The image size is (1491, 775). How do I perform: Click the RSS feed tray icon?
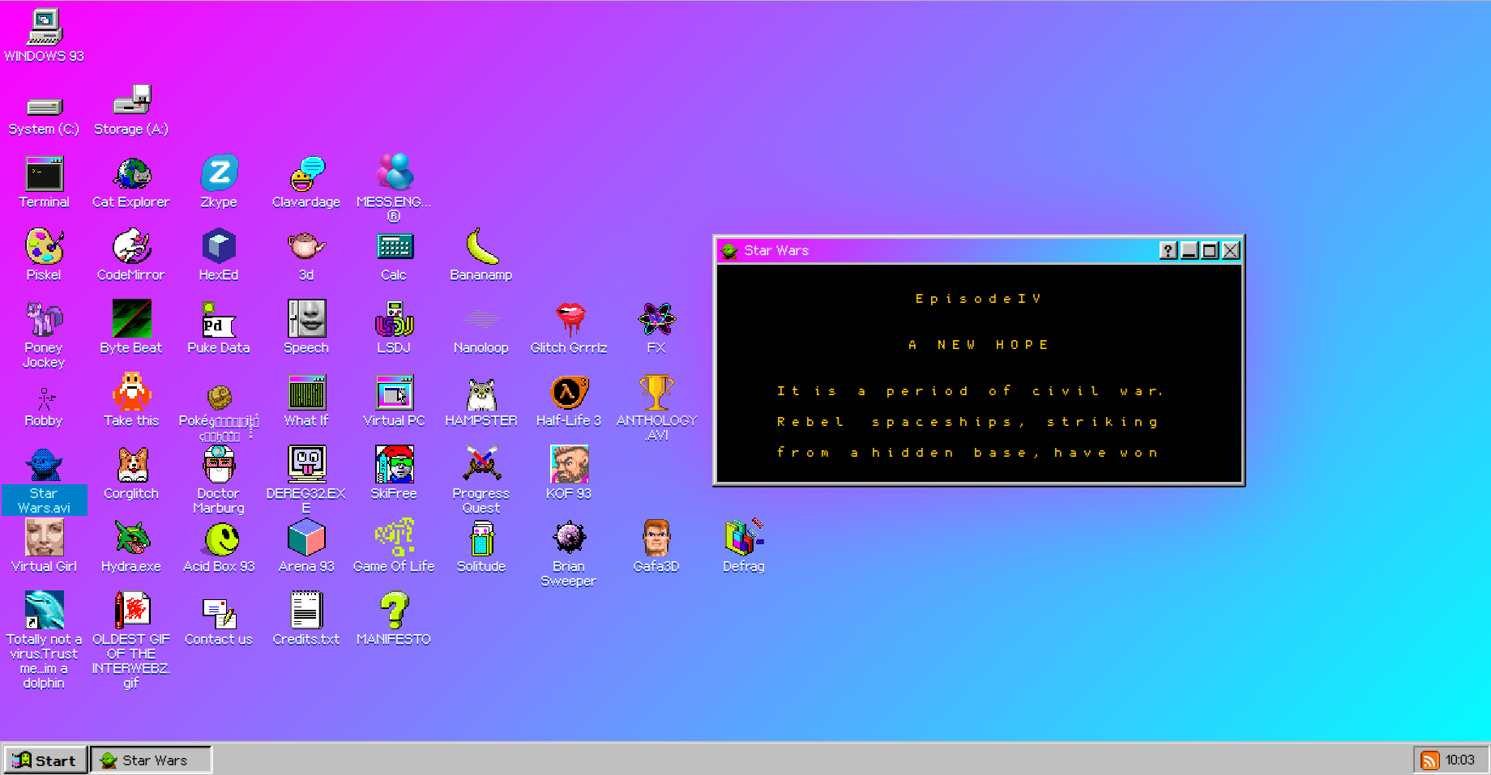1430,760
